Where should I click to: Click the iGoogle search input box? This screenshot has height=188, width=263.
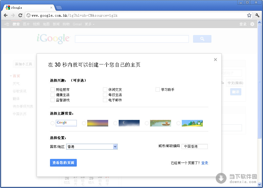pyautogui.click(x=132, y=39)
